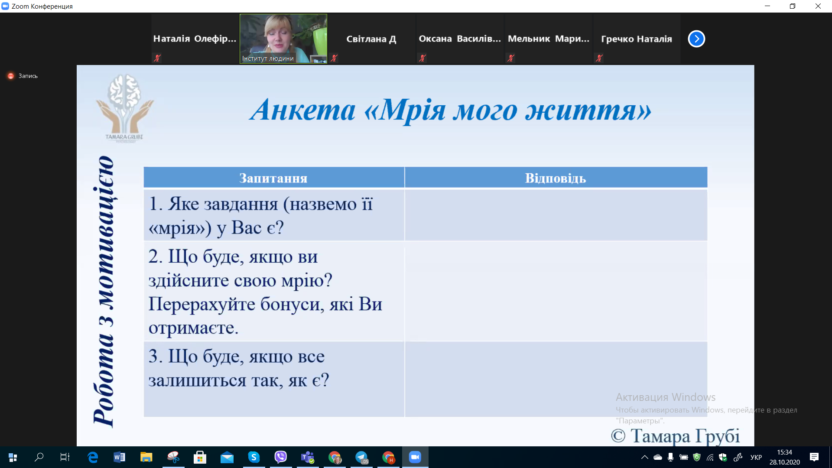The height and width of the screenshot is (468, 832).
Task: Click question 1 text Яке завдання
Action: 260,215
